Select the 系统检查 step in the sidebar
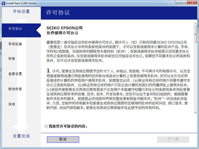Screen dimensions: 199x149 tap(15, 44)
